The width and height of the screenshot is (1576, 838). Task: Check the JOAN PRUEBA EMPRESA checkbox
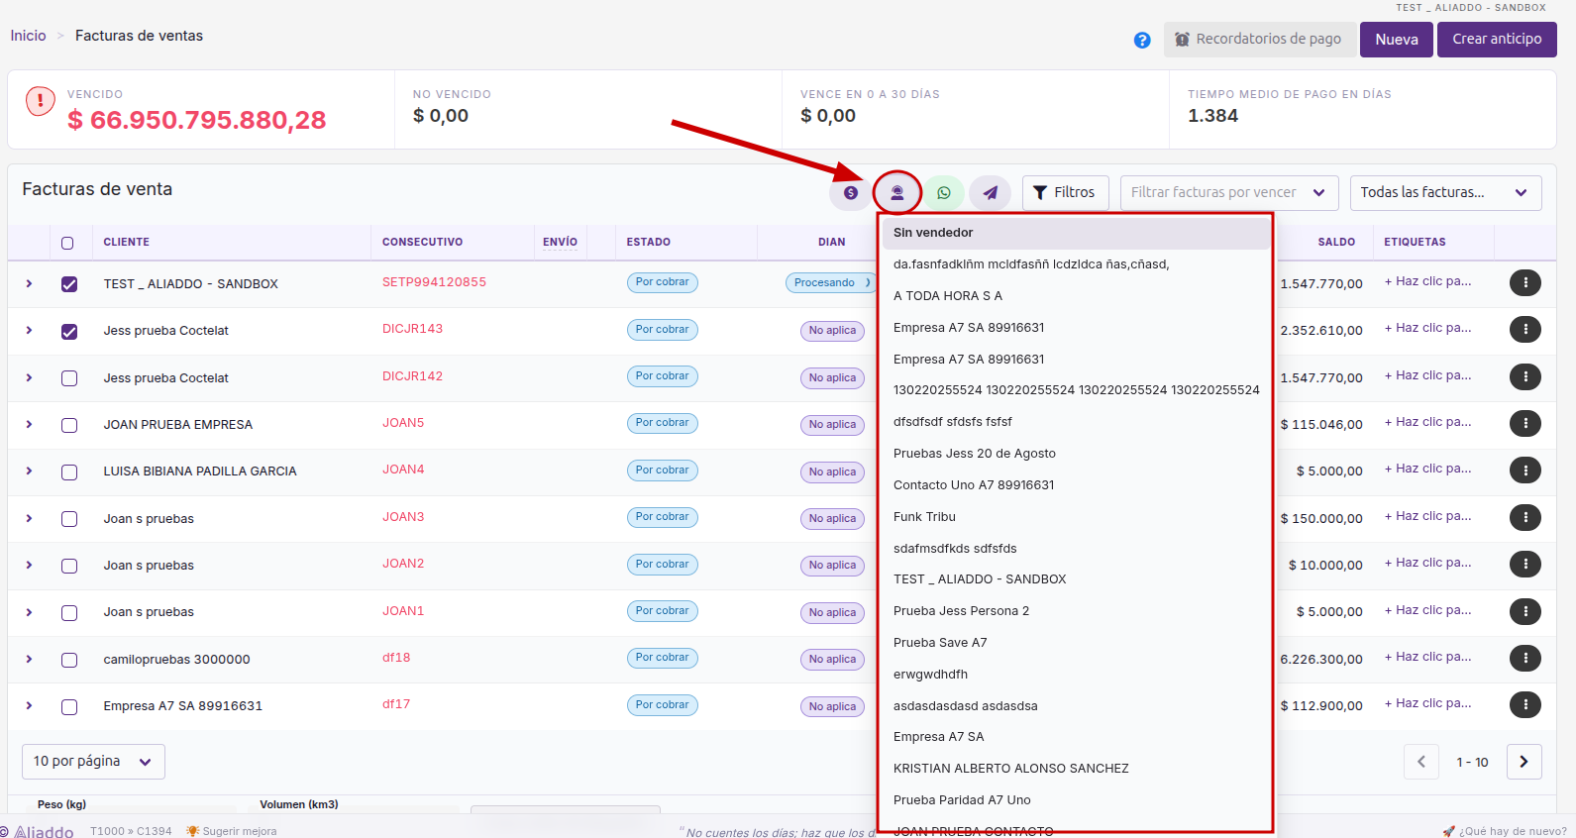pos(69,425)
